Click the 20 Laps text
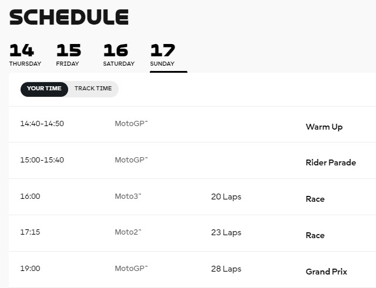The image size is (376, 288). point(226,197)
